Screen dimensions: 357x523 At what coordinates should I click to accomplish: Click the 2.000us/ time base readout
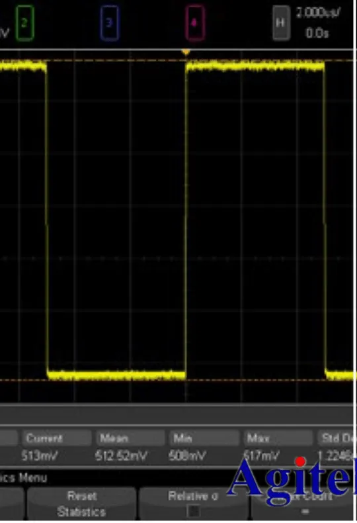[x=318, y=13]
